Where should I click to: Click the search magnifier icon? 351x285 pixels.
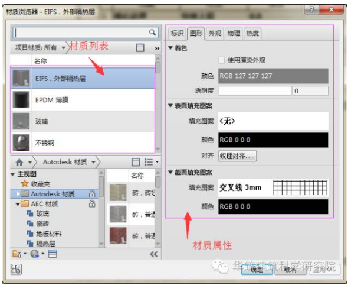point(152,33)
